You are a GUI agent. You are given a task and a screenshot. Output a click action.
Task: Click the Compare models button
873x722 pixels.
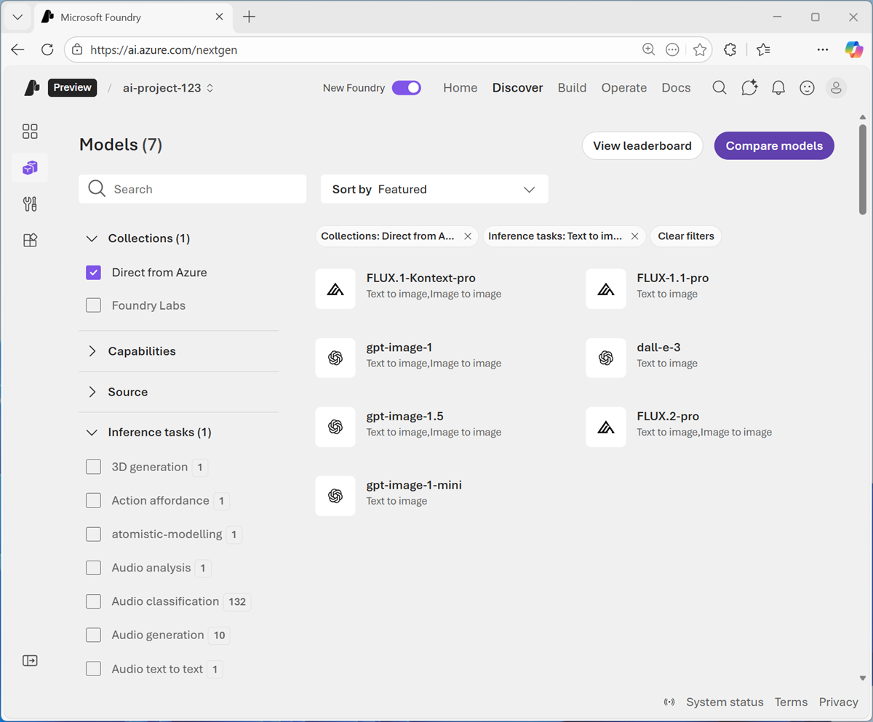pos(773,145)
